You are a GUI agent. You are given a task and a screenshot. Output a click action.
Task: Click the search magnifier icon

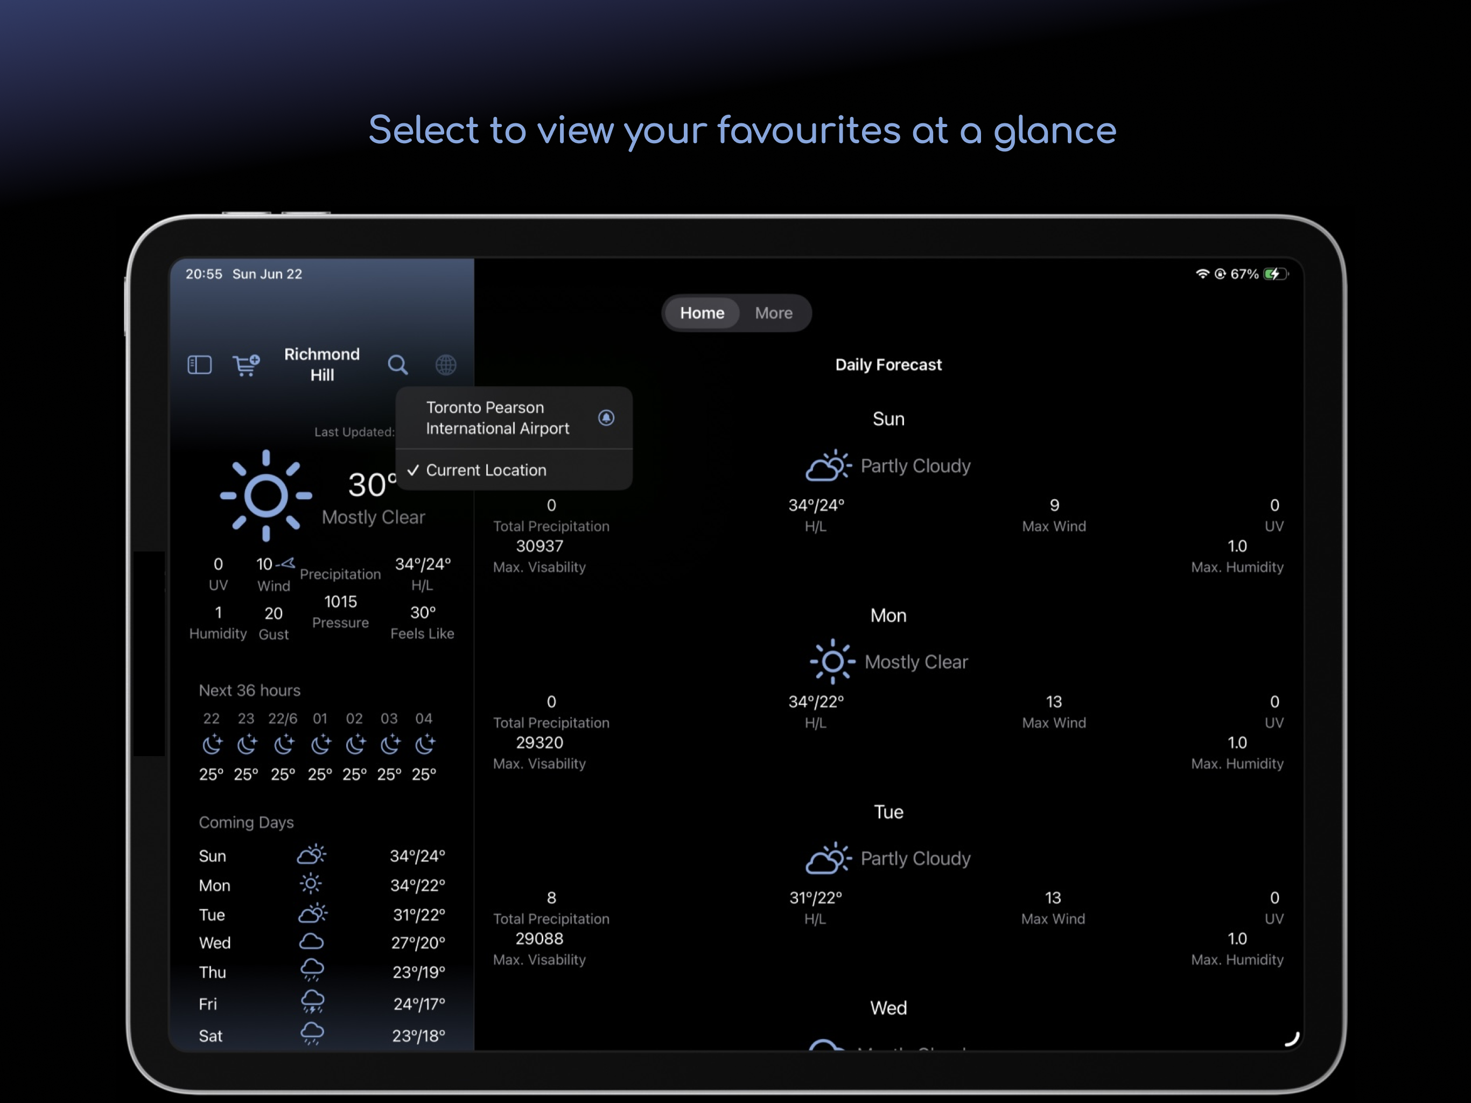point(398,365)
